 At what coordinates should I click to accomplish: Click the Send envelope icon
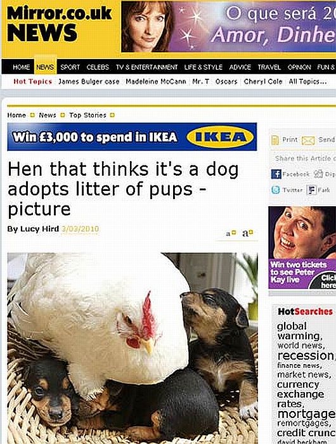click(x=308, y=140)
